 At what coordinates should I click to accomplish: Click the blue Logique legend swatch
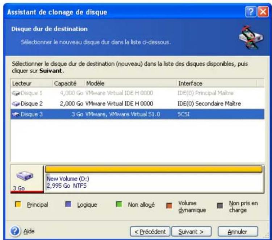(x=68, y=204)
